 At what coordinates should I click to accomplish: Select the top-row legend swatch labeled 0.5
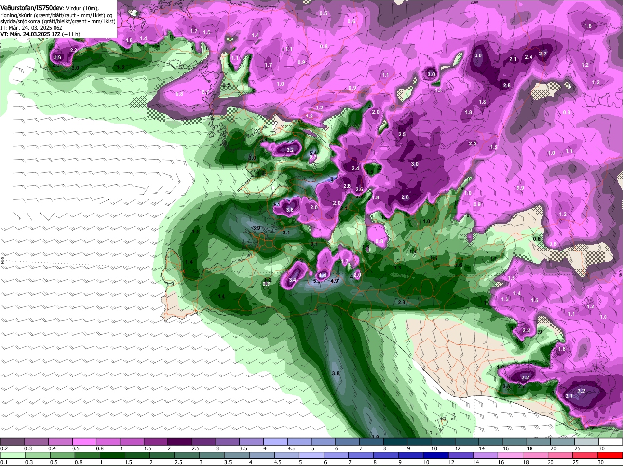click(84, 441)
